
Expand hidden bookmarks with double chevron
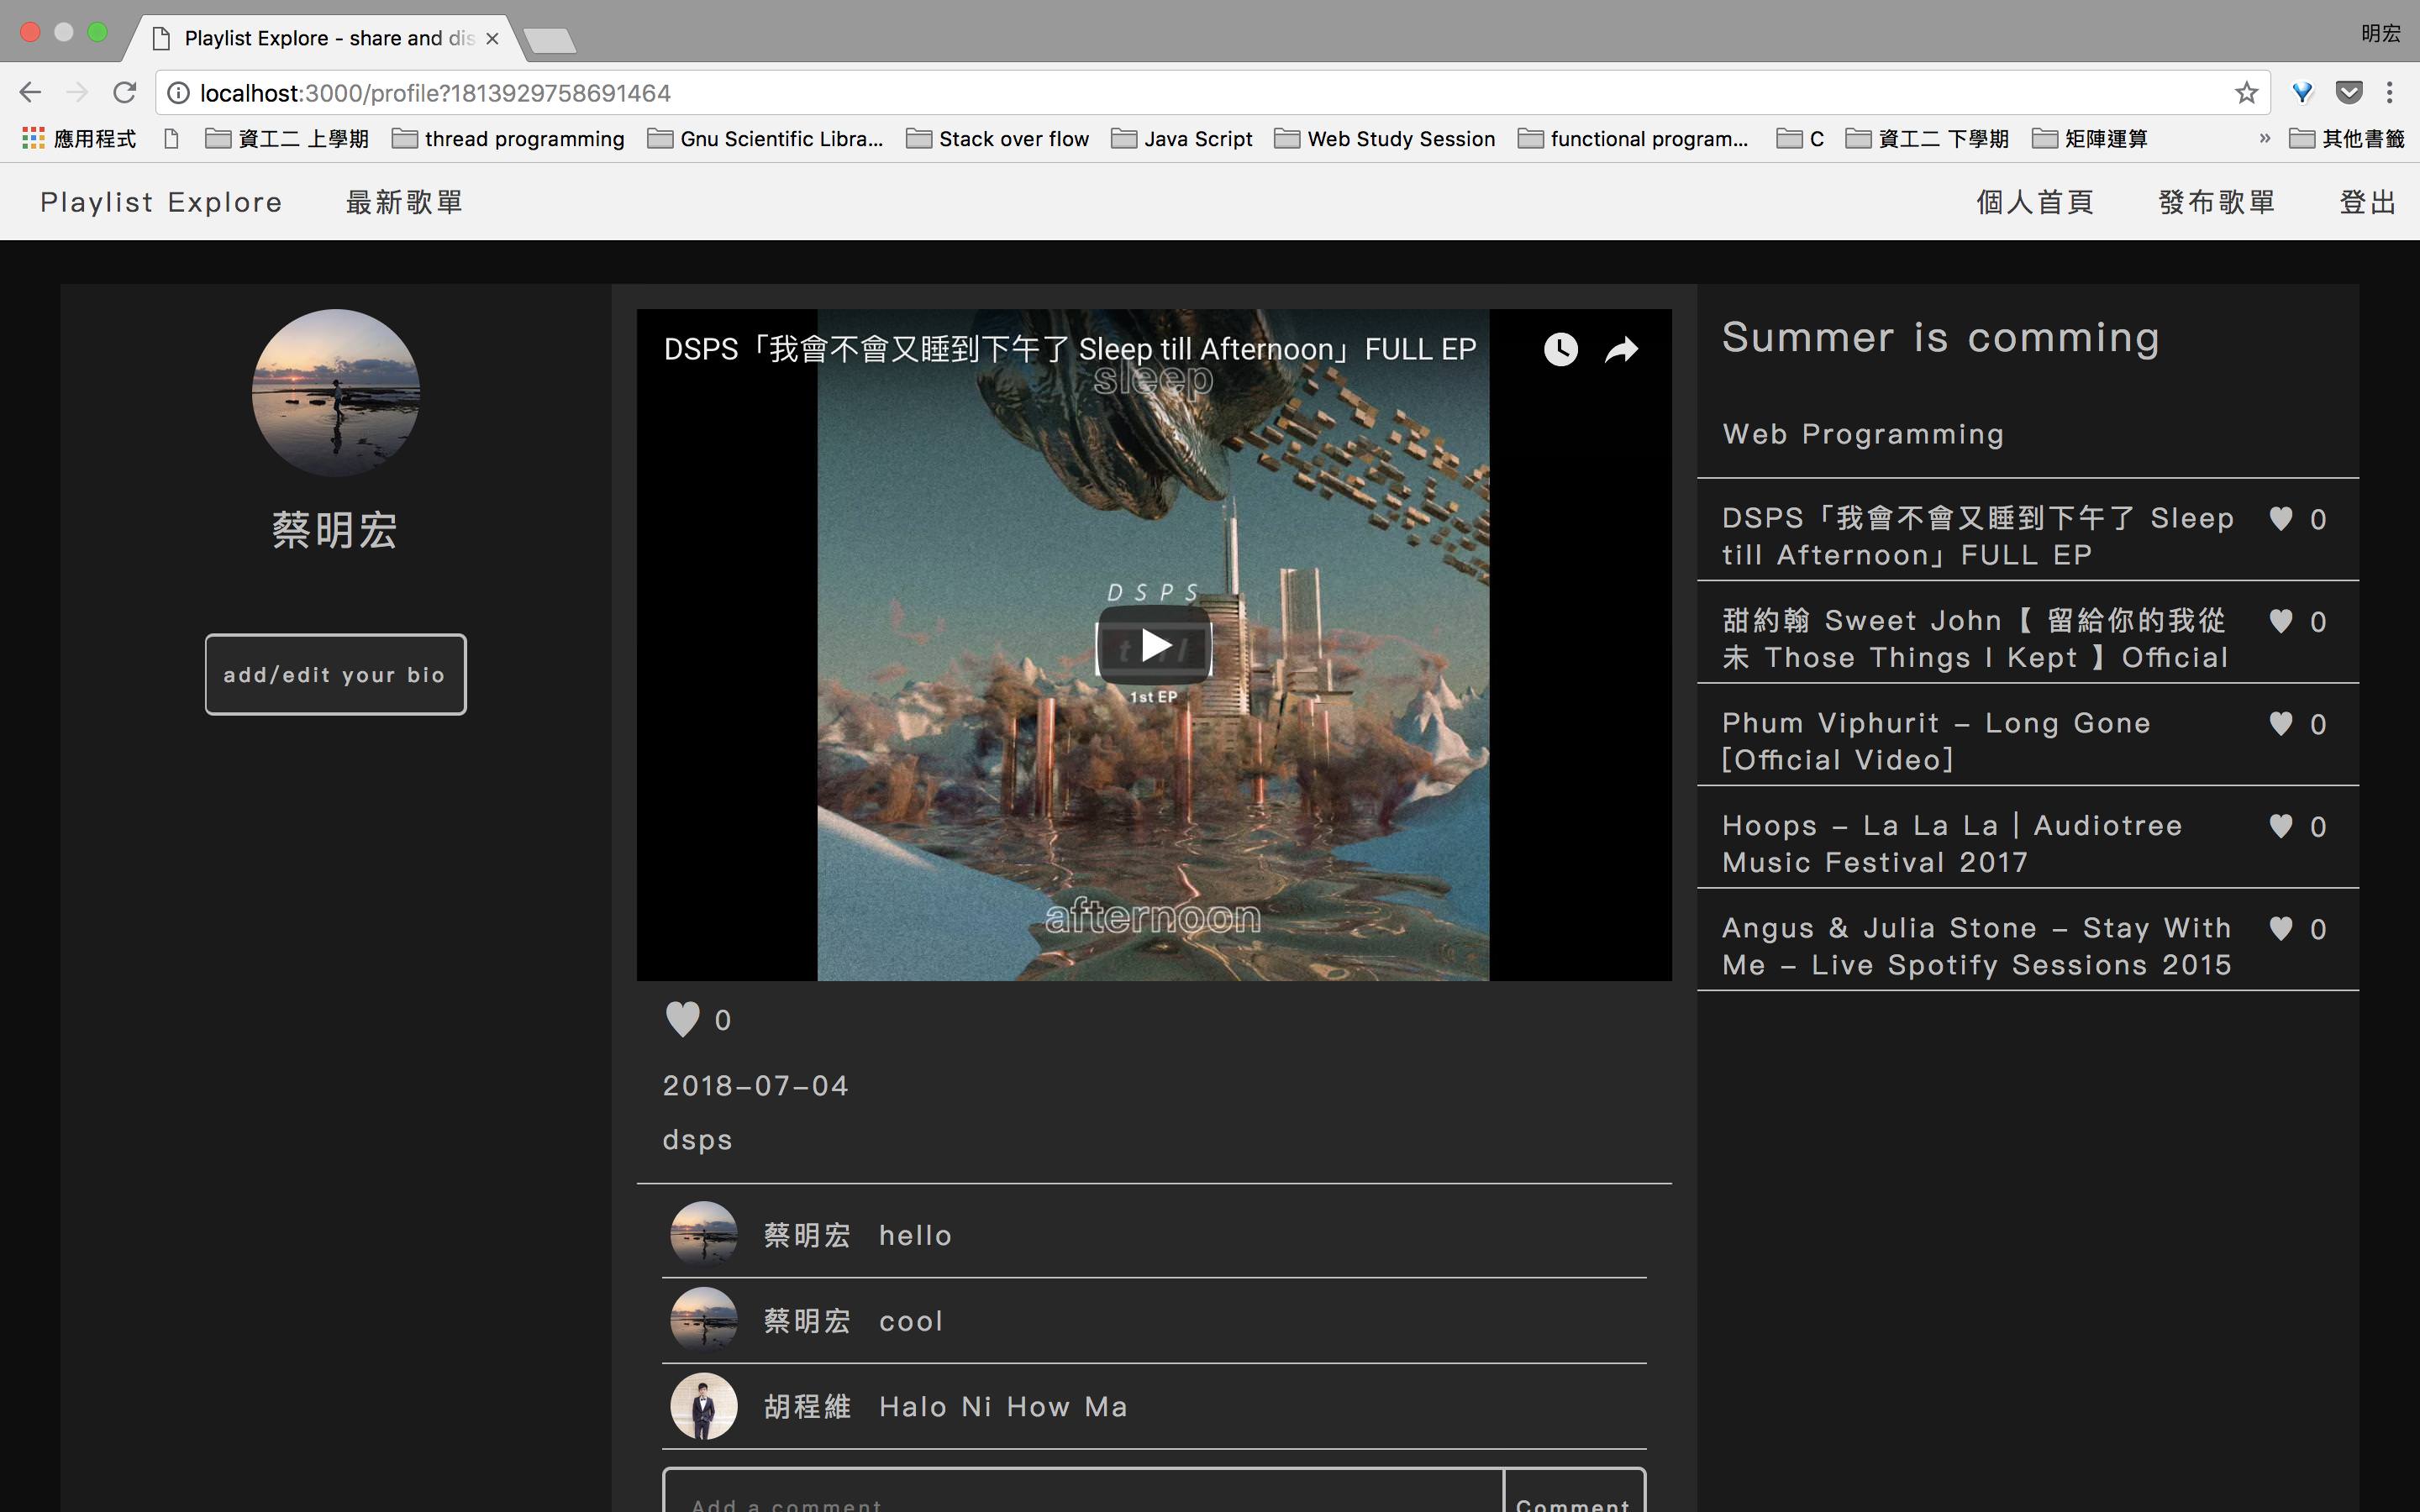click(x=2264, y=138)
